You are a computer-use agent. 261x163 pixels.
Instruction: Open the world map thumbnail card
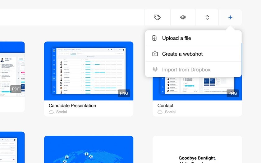(x=89, y=149)
